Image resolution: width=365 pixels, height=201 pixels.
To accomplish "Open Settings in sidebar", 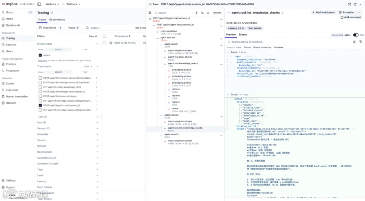I will (11, 180).
